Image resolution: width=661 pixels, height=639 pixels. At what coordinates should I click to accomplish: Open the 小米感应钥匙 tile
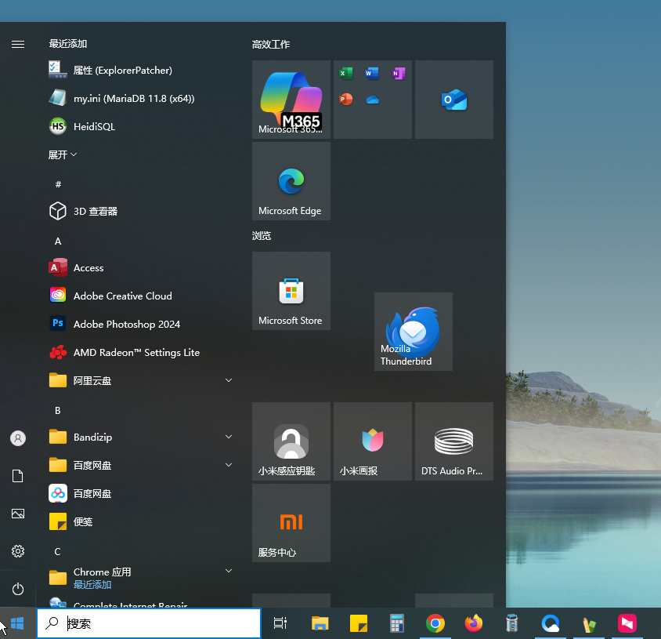pos(291,441)
